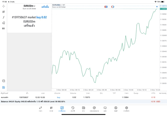Select the eurusdm open position row

click(83, 97)
